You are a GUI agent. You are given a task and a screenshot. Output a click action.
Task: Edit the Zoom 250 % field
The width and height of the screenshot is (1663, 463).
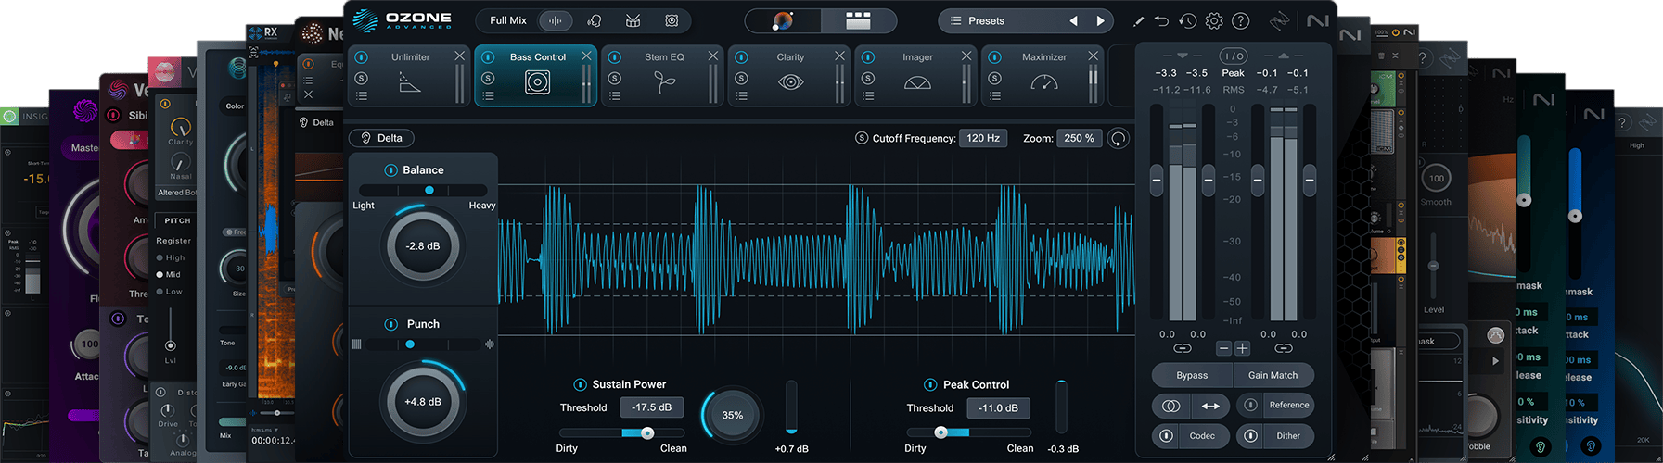pos(1080,138)
